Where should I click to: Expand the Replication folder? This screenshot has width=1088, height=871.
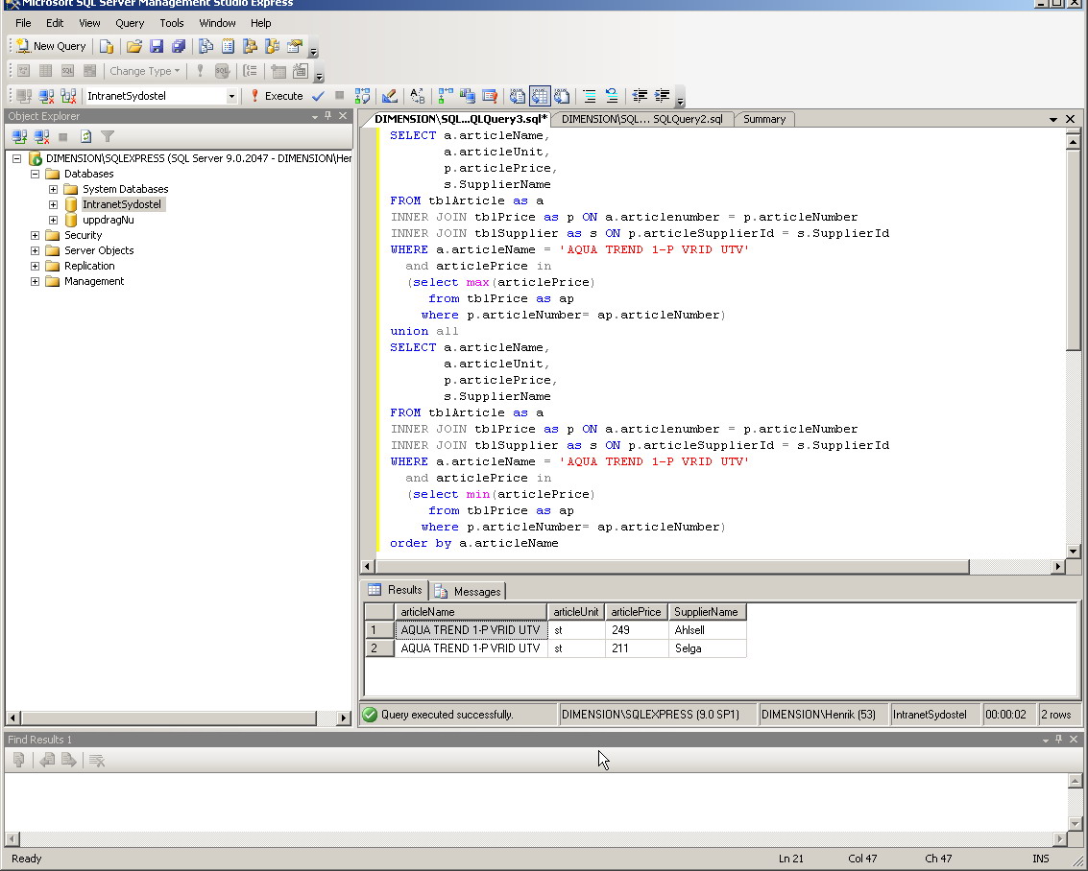tap(35, 266)
